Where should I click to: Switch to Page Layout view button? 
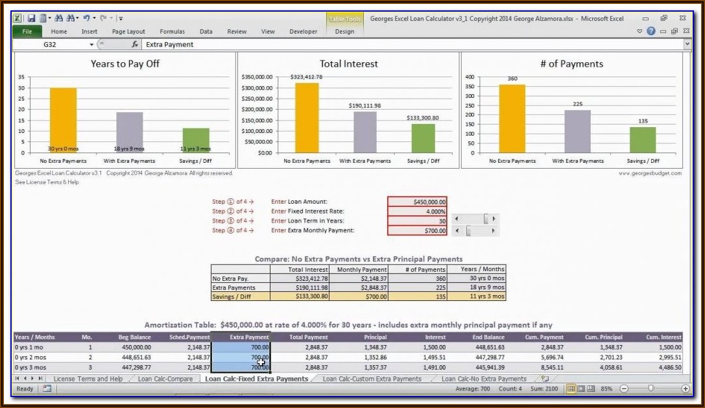point(581,389)
